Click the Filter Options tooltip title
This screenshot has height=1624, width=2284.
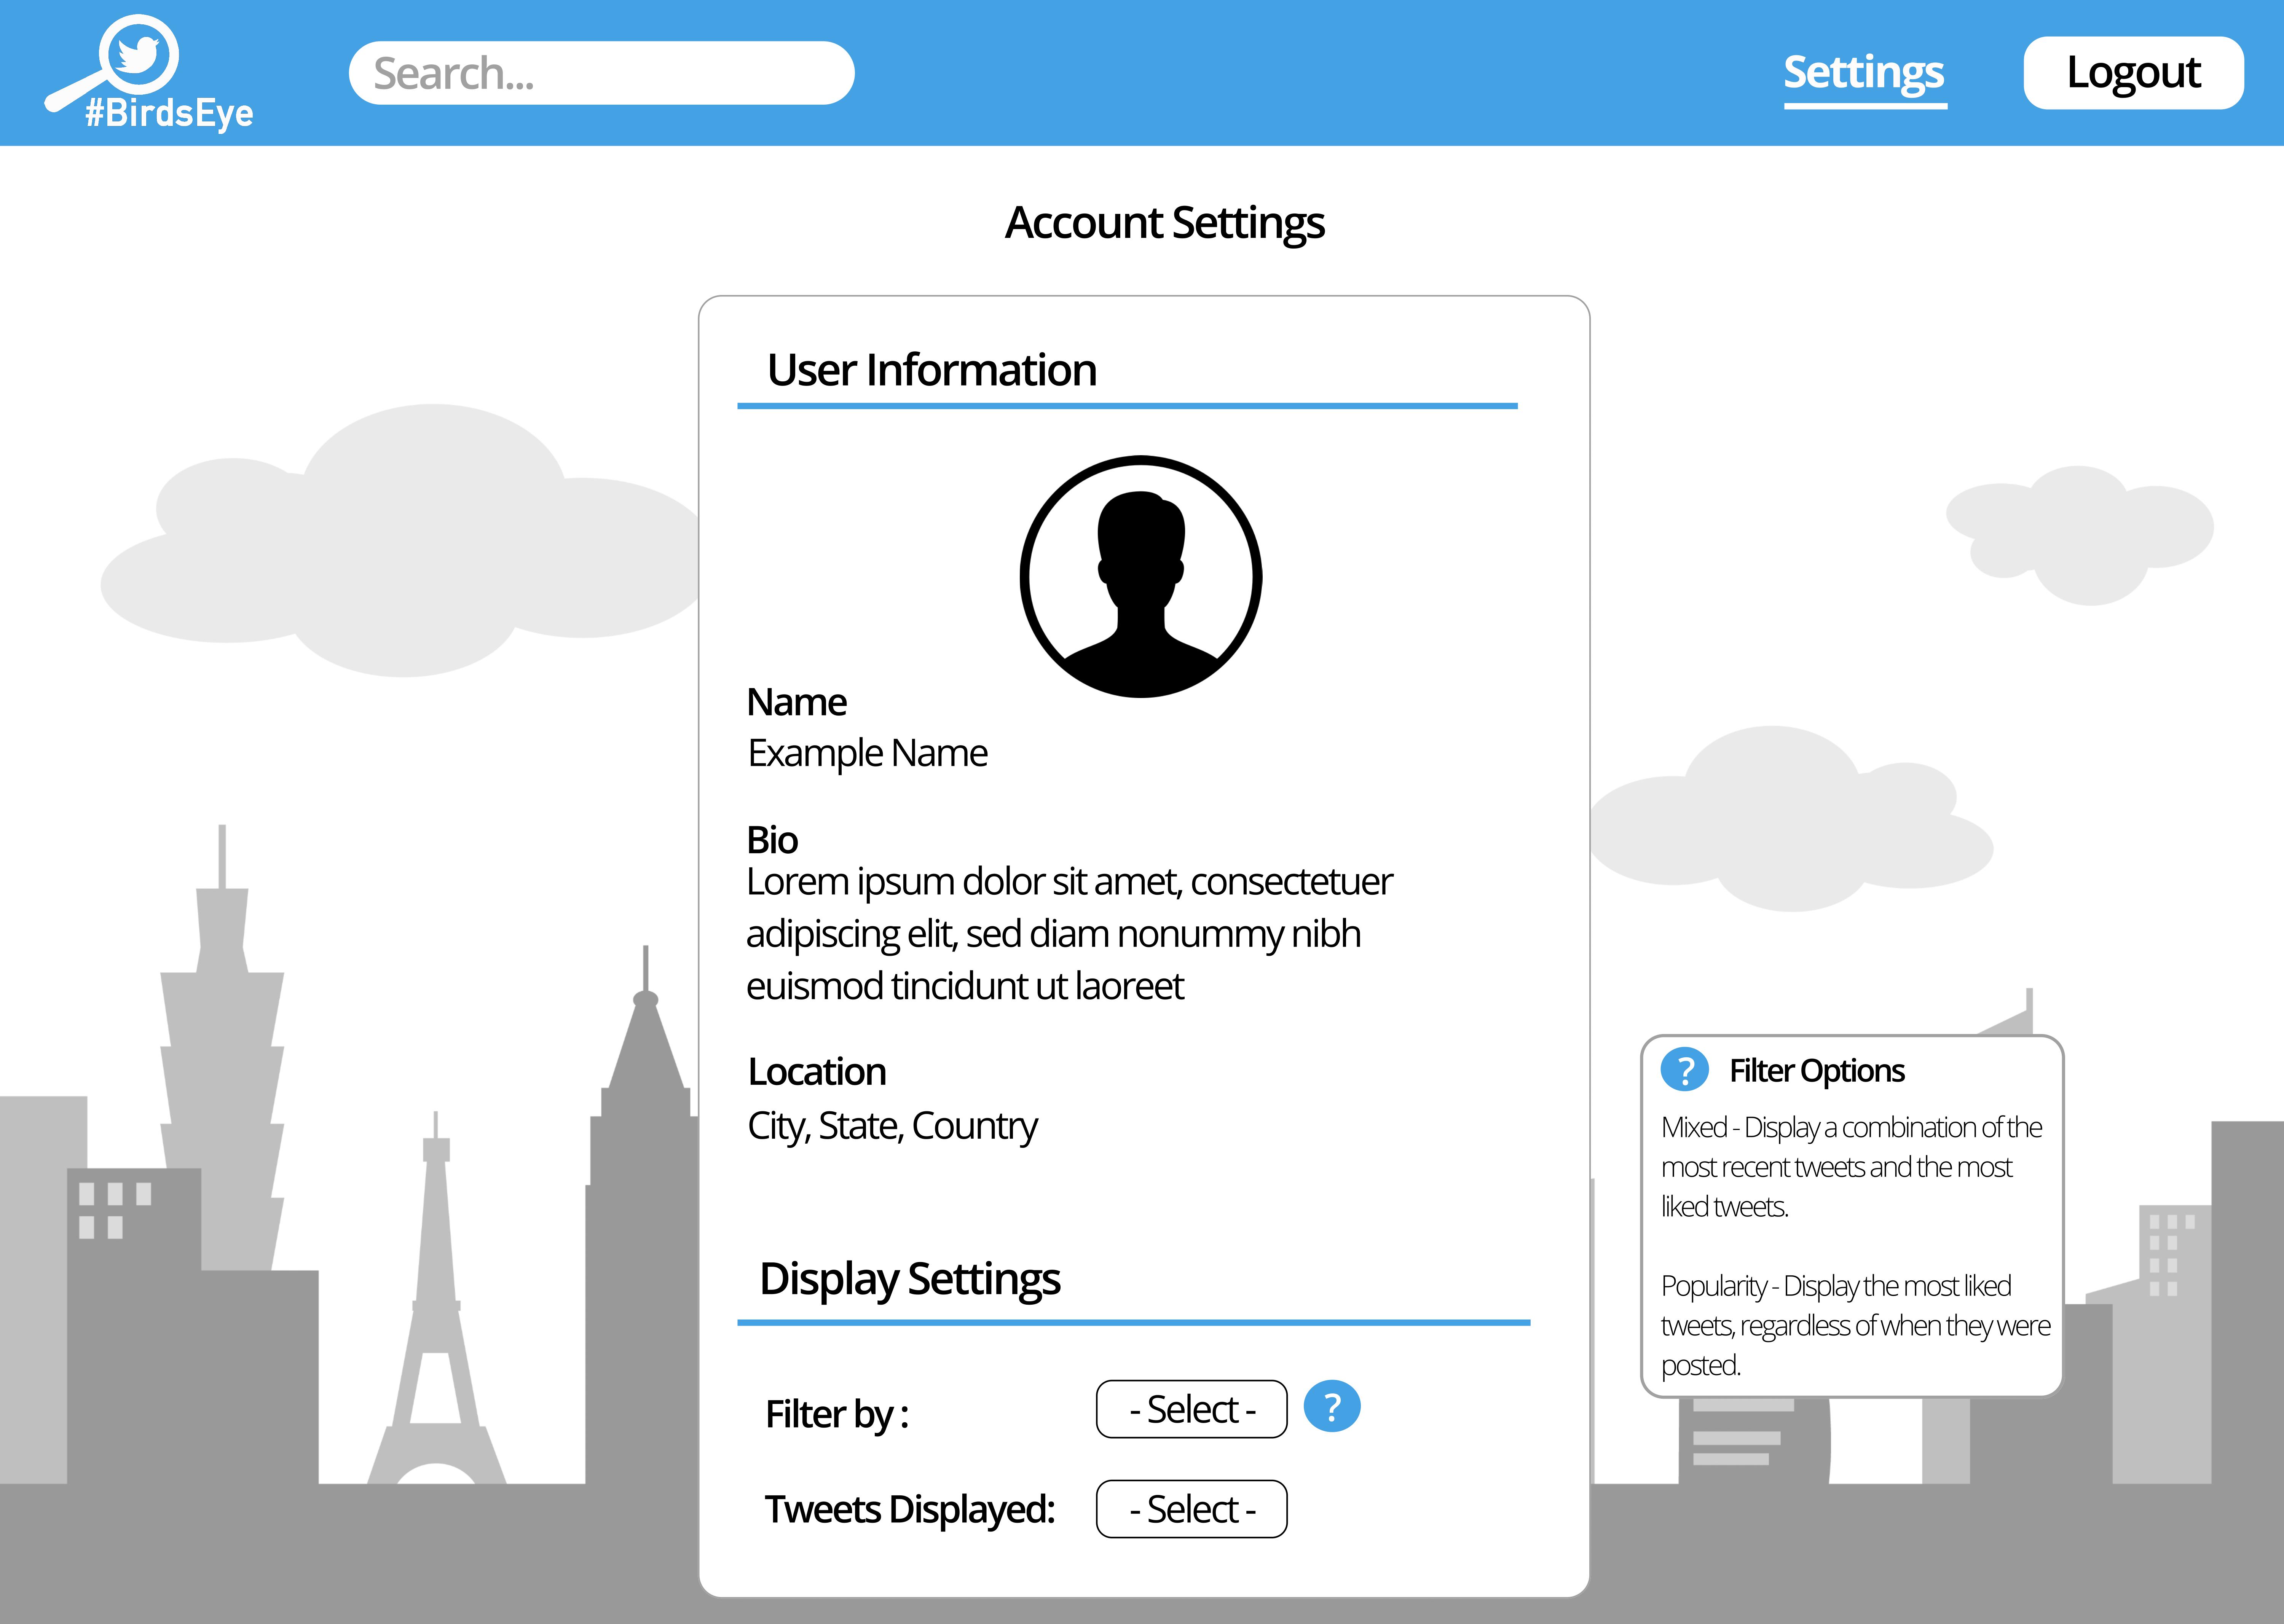pyautogui.click(x=1816, y=1071)
